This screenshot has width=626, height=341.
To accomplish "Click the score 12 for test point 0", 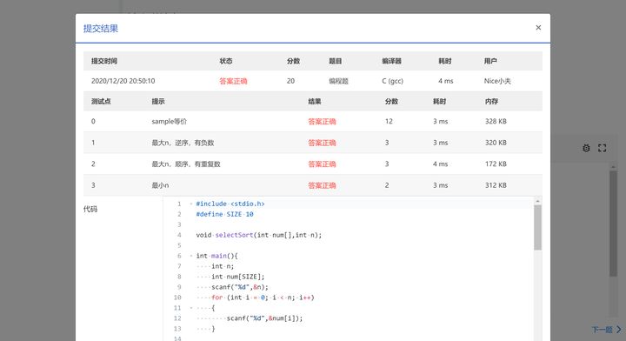I will [389, 122].
